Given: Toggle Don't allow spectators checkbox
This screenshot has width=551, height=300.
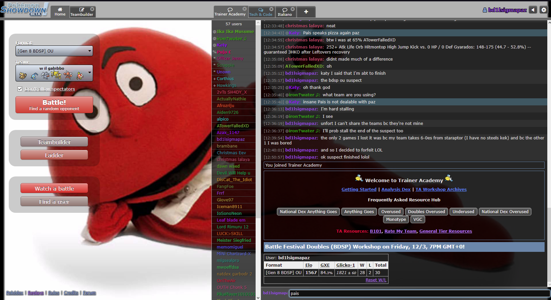Looking at the screenshot, I should pyautogui.click(x=20, y=89).
